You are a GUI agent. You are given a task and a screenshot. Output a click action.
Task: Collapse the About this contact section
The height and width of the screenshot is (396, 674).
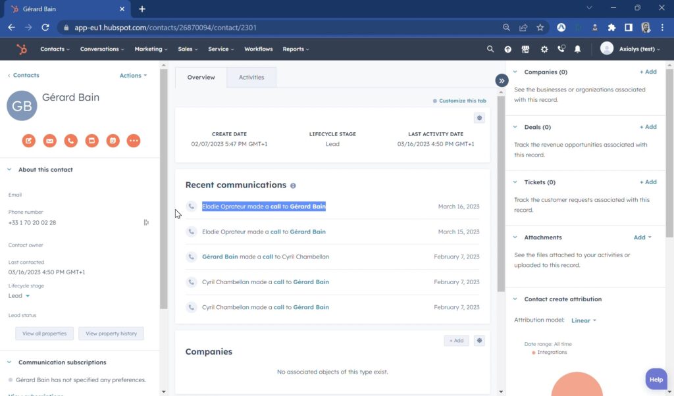[9, 170]
